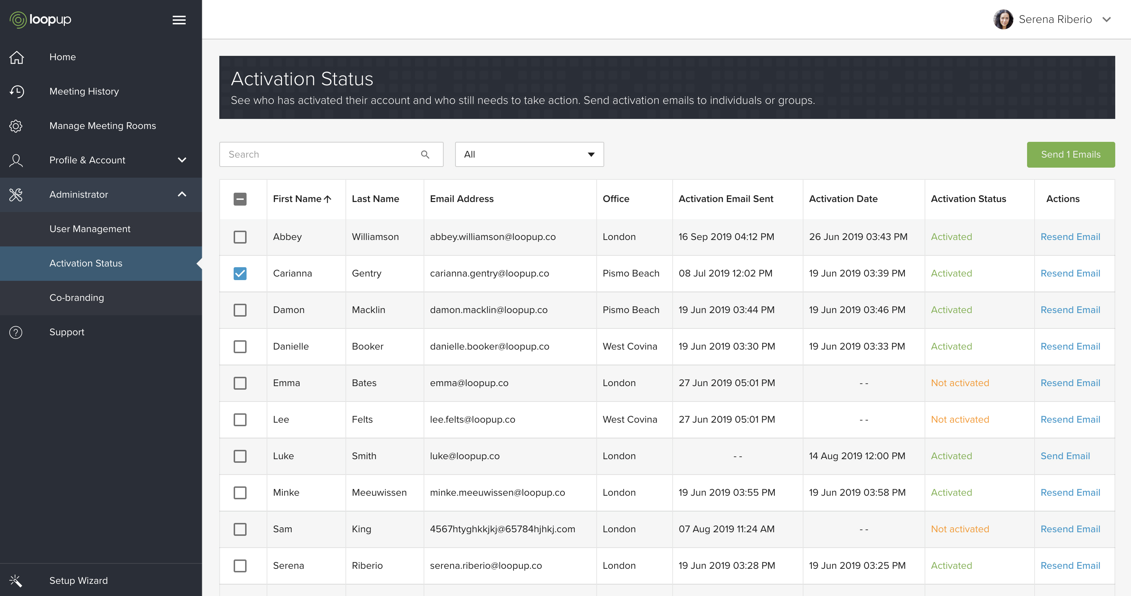The image size is (1131, 596).
Task: Collapse the Administrator section
Action: (x=182, y=194)
